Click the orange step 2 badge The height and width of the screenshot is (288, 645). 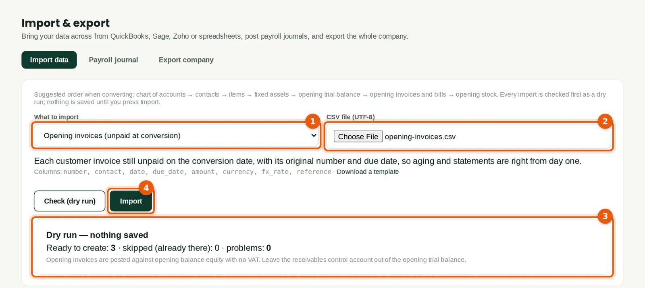[x=605, y=121]
